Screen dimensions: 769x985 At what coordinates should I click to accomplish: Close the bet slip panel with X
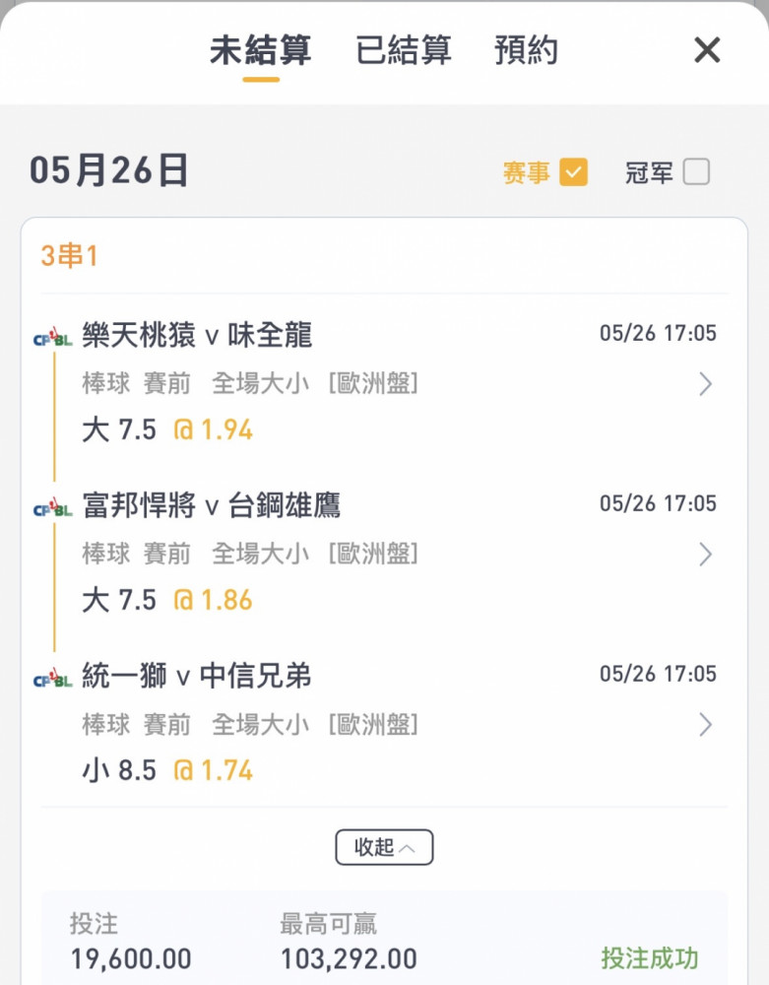pyautogui.click(x=707, y=49)
